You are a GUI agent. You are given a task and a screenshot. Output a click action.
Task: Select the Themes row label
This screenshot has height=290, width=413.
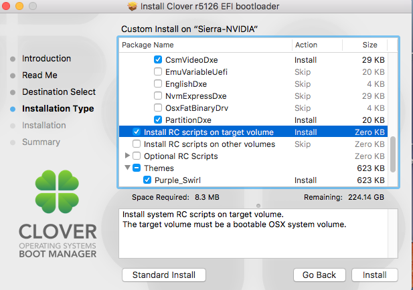click(159, 168)
